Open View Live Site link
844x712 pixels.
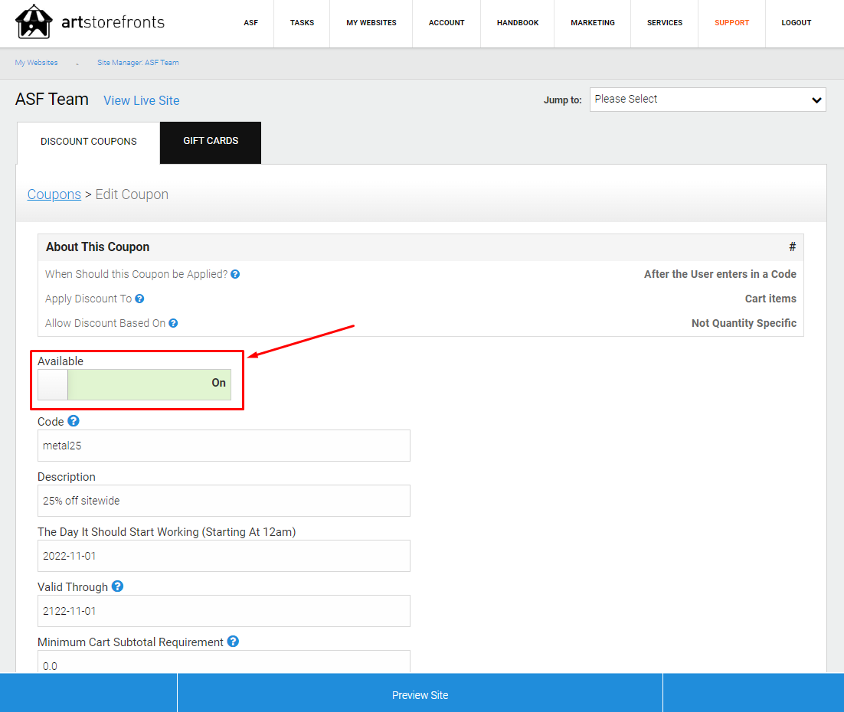[142, 100]
